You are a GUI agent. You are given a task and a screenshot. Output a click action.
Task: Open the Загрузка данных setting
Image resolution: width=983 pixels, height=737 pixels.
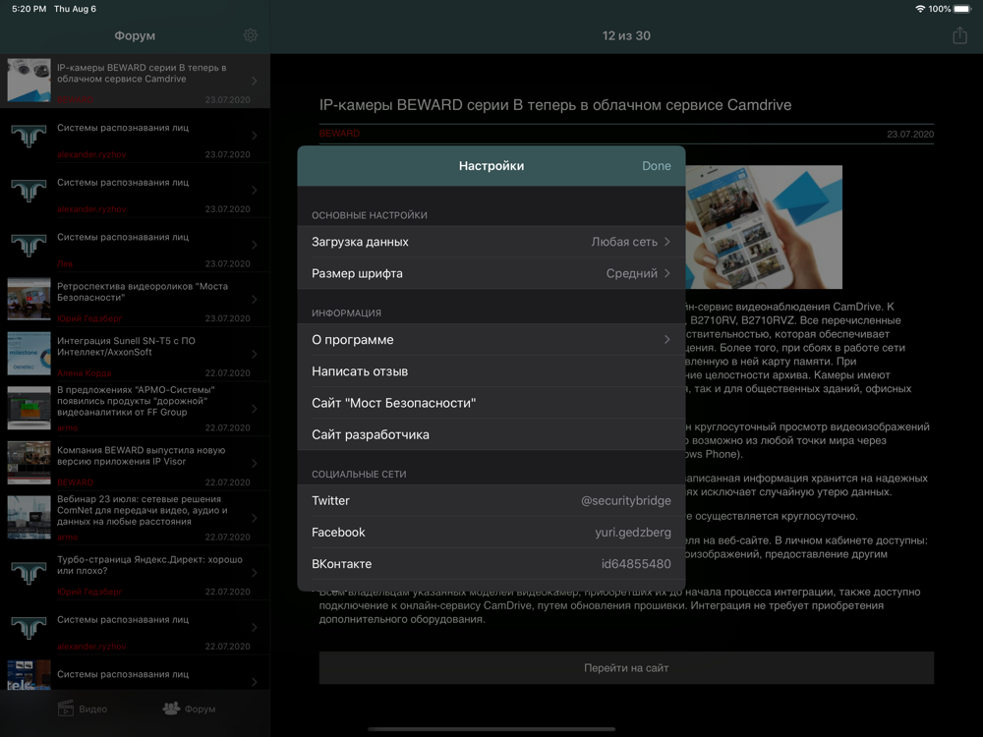491,242
